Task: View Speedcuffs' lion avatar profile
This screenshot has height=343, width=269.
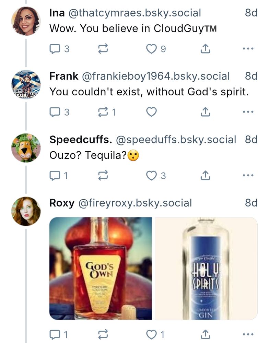Action: point(26,148)
